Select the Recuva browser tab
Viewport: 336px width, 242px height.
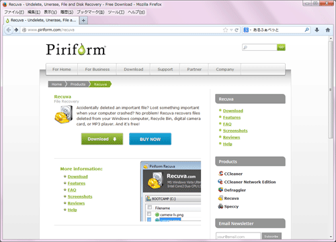[41, 20]
